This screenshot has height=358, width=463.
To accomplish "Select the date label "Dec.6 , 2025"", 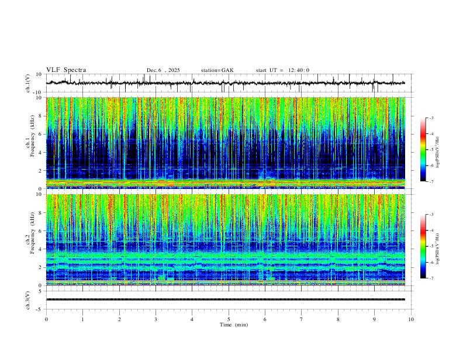I will tap(163, 70).
